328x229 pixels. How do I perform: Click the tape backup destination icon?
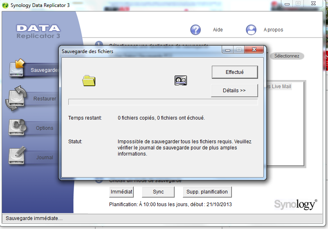click(x=181, y=80)
